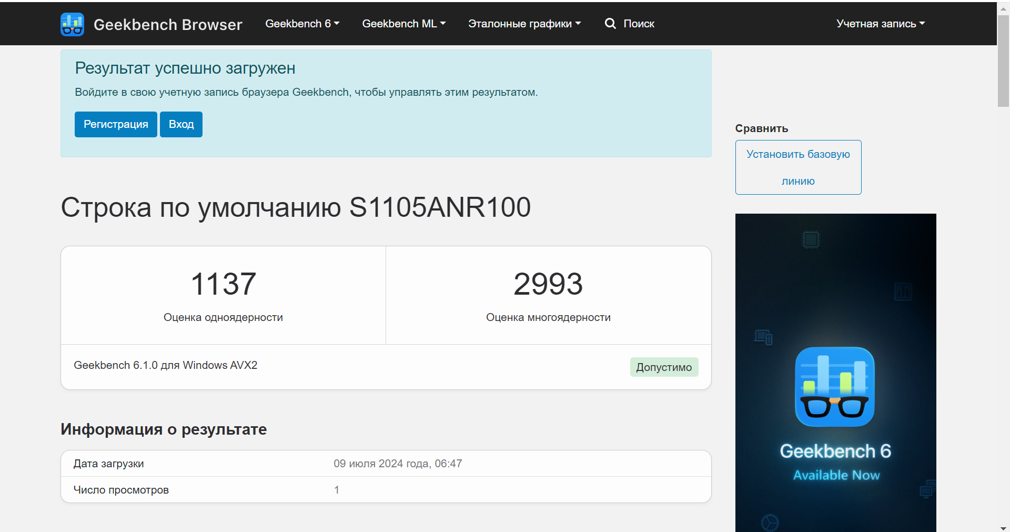The image size is (1010, 532).
Task: Click the Результат успешно загружен heading
Action: click(x=185, y=68)
